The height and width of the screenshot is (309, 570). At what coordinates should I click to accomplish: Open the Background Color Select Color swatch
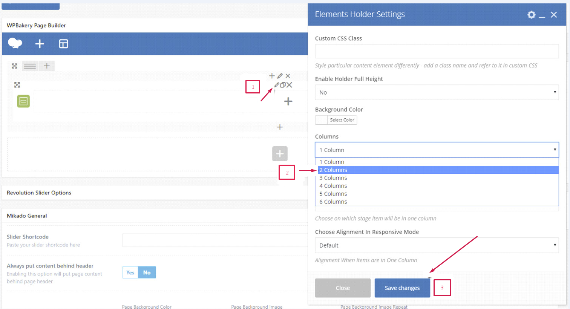click(x=336, y=120)
